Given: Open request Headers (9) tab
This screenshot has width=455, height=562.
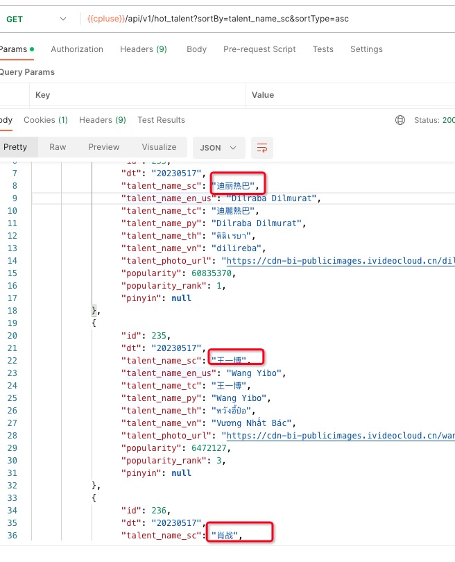Looking at the screenshot, I should [144, 49].
